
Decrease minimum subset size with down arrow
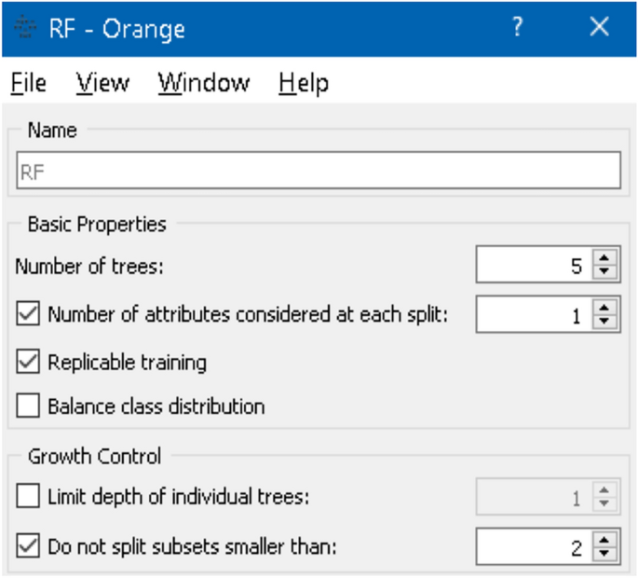[605, 552]
